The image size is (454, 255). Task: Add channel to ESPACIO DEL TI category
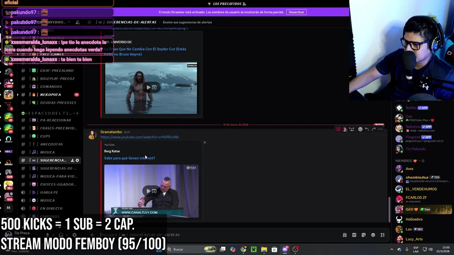point(77,113)
